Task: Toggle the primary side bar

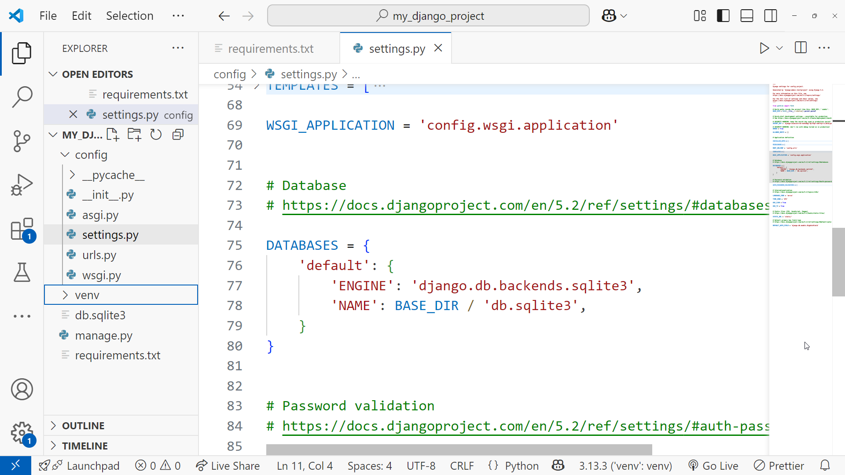Action: coord(723,16)
